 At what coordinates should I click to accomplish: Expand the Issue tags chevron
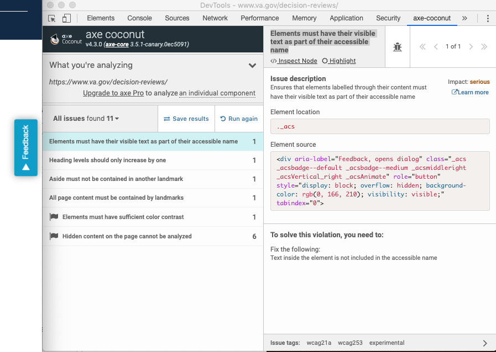485,343
